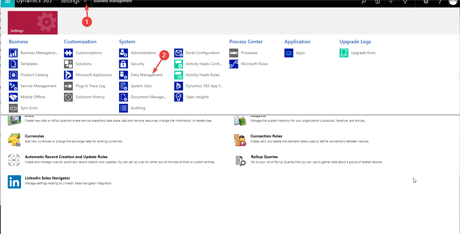The height and width of the screenshot is (234, 460).
Task: Open Mobile Offline icon
Action: (x=13, y=97)
